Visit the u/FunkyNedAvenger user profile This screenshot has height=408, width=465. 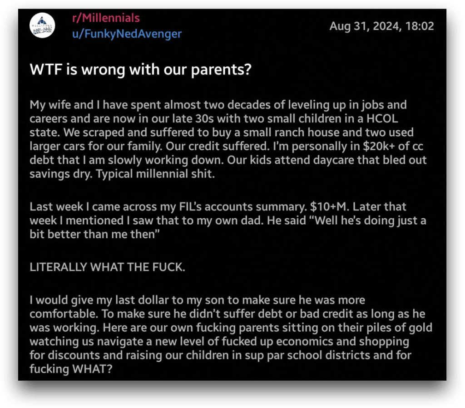(127, 34)
